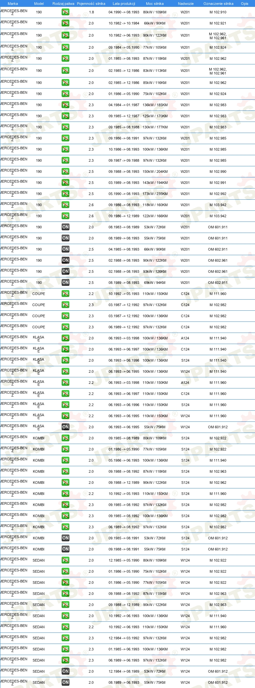
Task: Click the Nadwozie column header
Action: pyautogui.click(x=186, y=4)
